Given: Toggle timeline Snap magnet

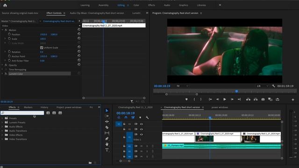Looking at the screenshot, I should point(126,118).
